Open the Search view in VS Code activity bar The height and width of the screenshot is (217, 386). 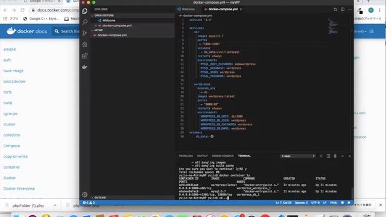pyautogui.click(x=84, y=22)
